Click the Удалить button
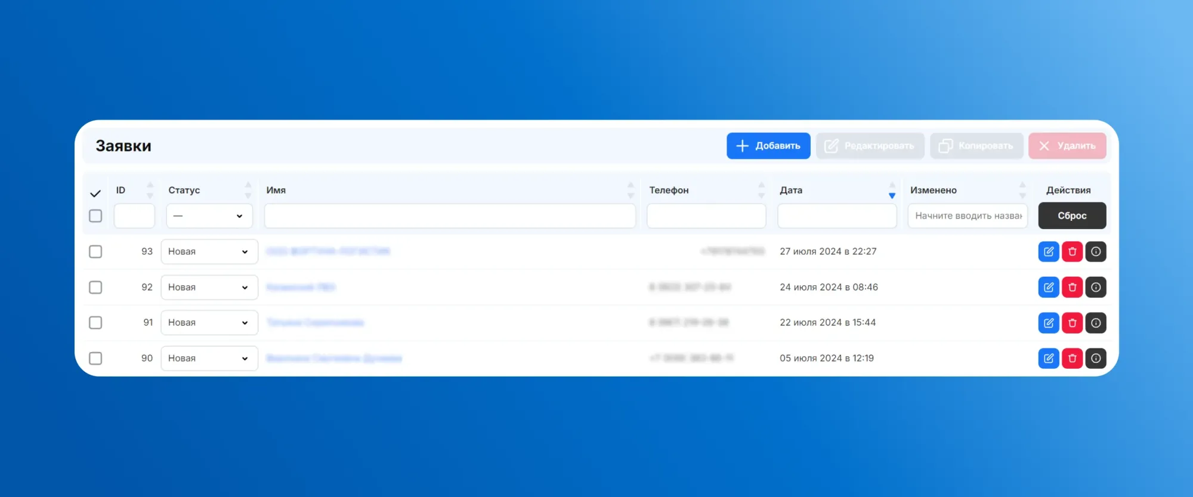The width and height of the screenshot is (1193, 497). coord(1067,146)
